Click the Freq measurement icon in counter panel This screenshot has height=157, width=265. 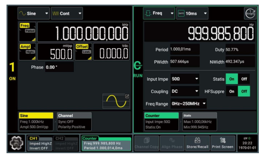tap(148, 13)
